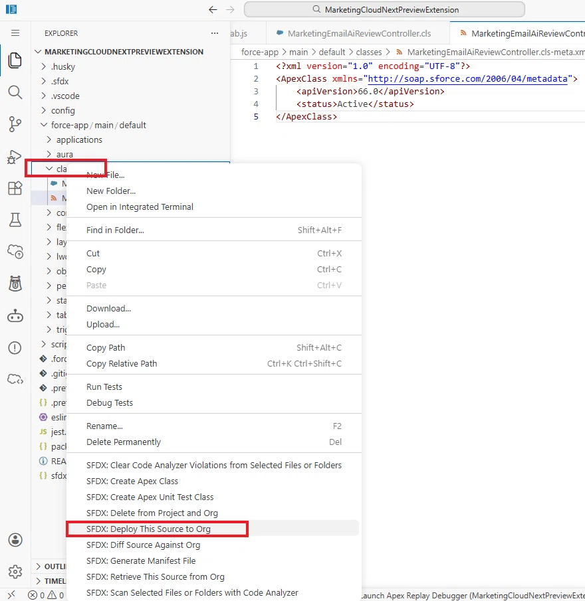Show errors and warnings count in status bar

click(x=46, y=595)
